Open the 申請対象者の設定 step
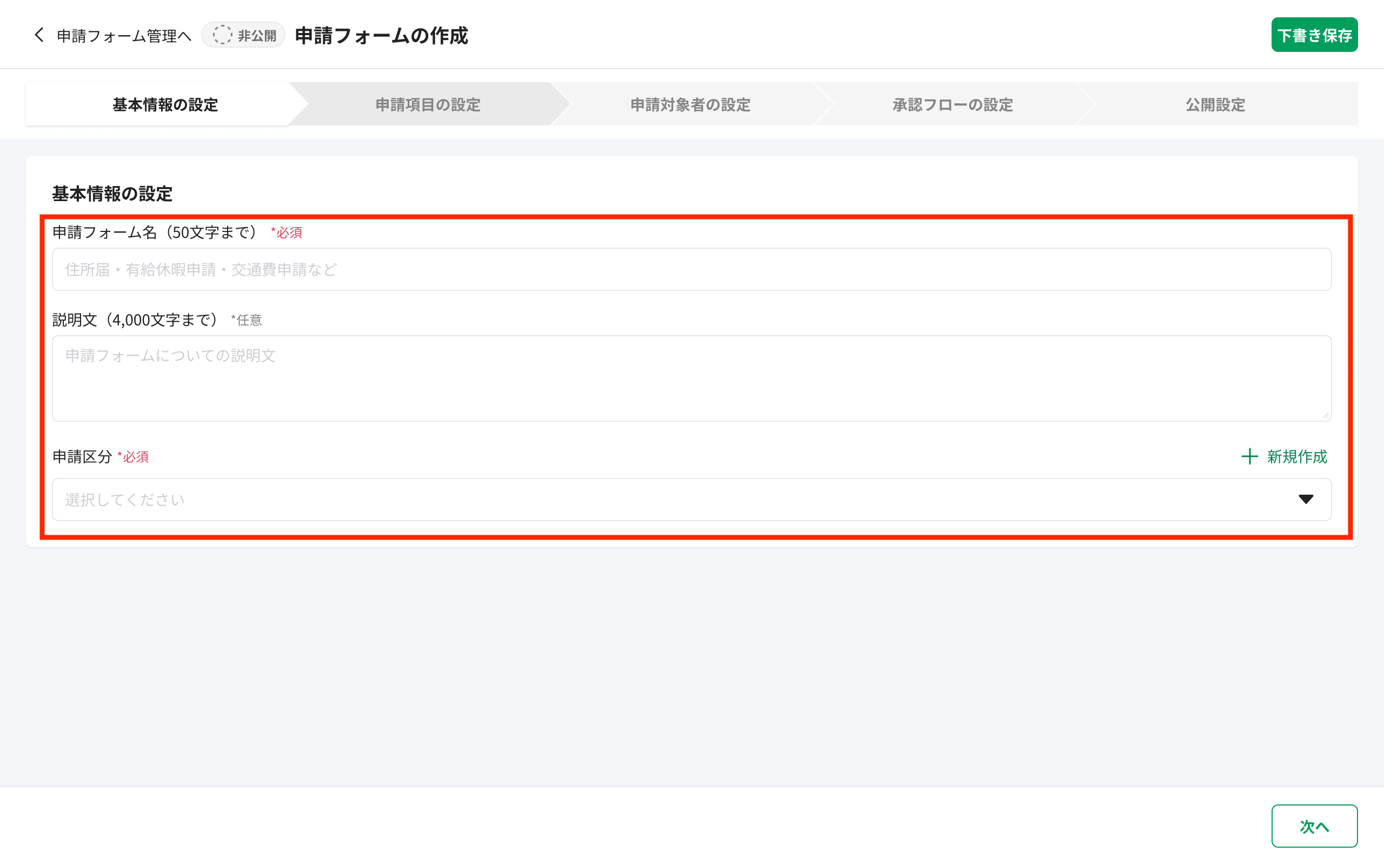 tap(690, 104)
